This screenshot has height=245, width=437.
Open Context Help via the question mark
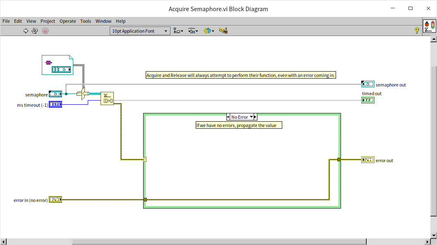pos(417,31)
